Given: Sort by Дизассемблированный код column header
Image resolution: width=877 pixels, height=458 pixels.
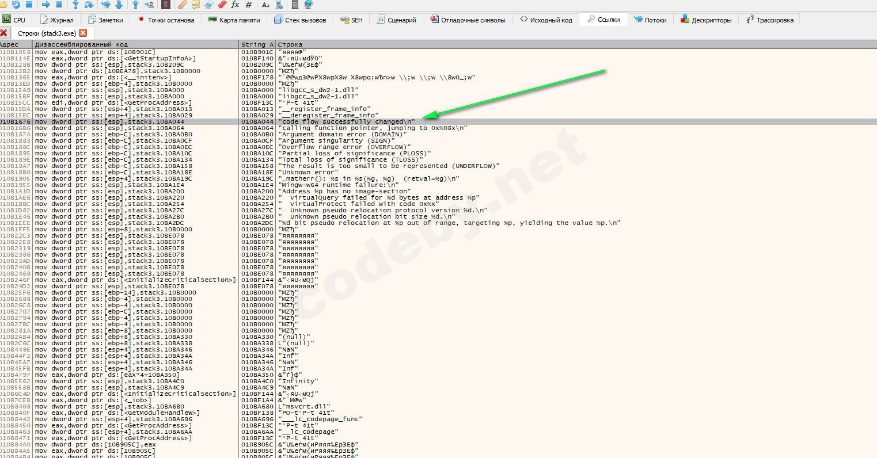Looking at the screenshot, I should coord(135,44).
